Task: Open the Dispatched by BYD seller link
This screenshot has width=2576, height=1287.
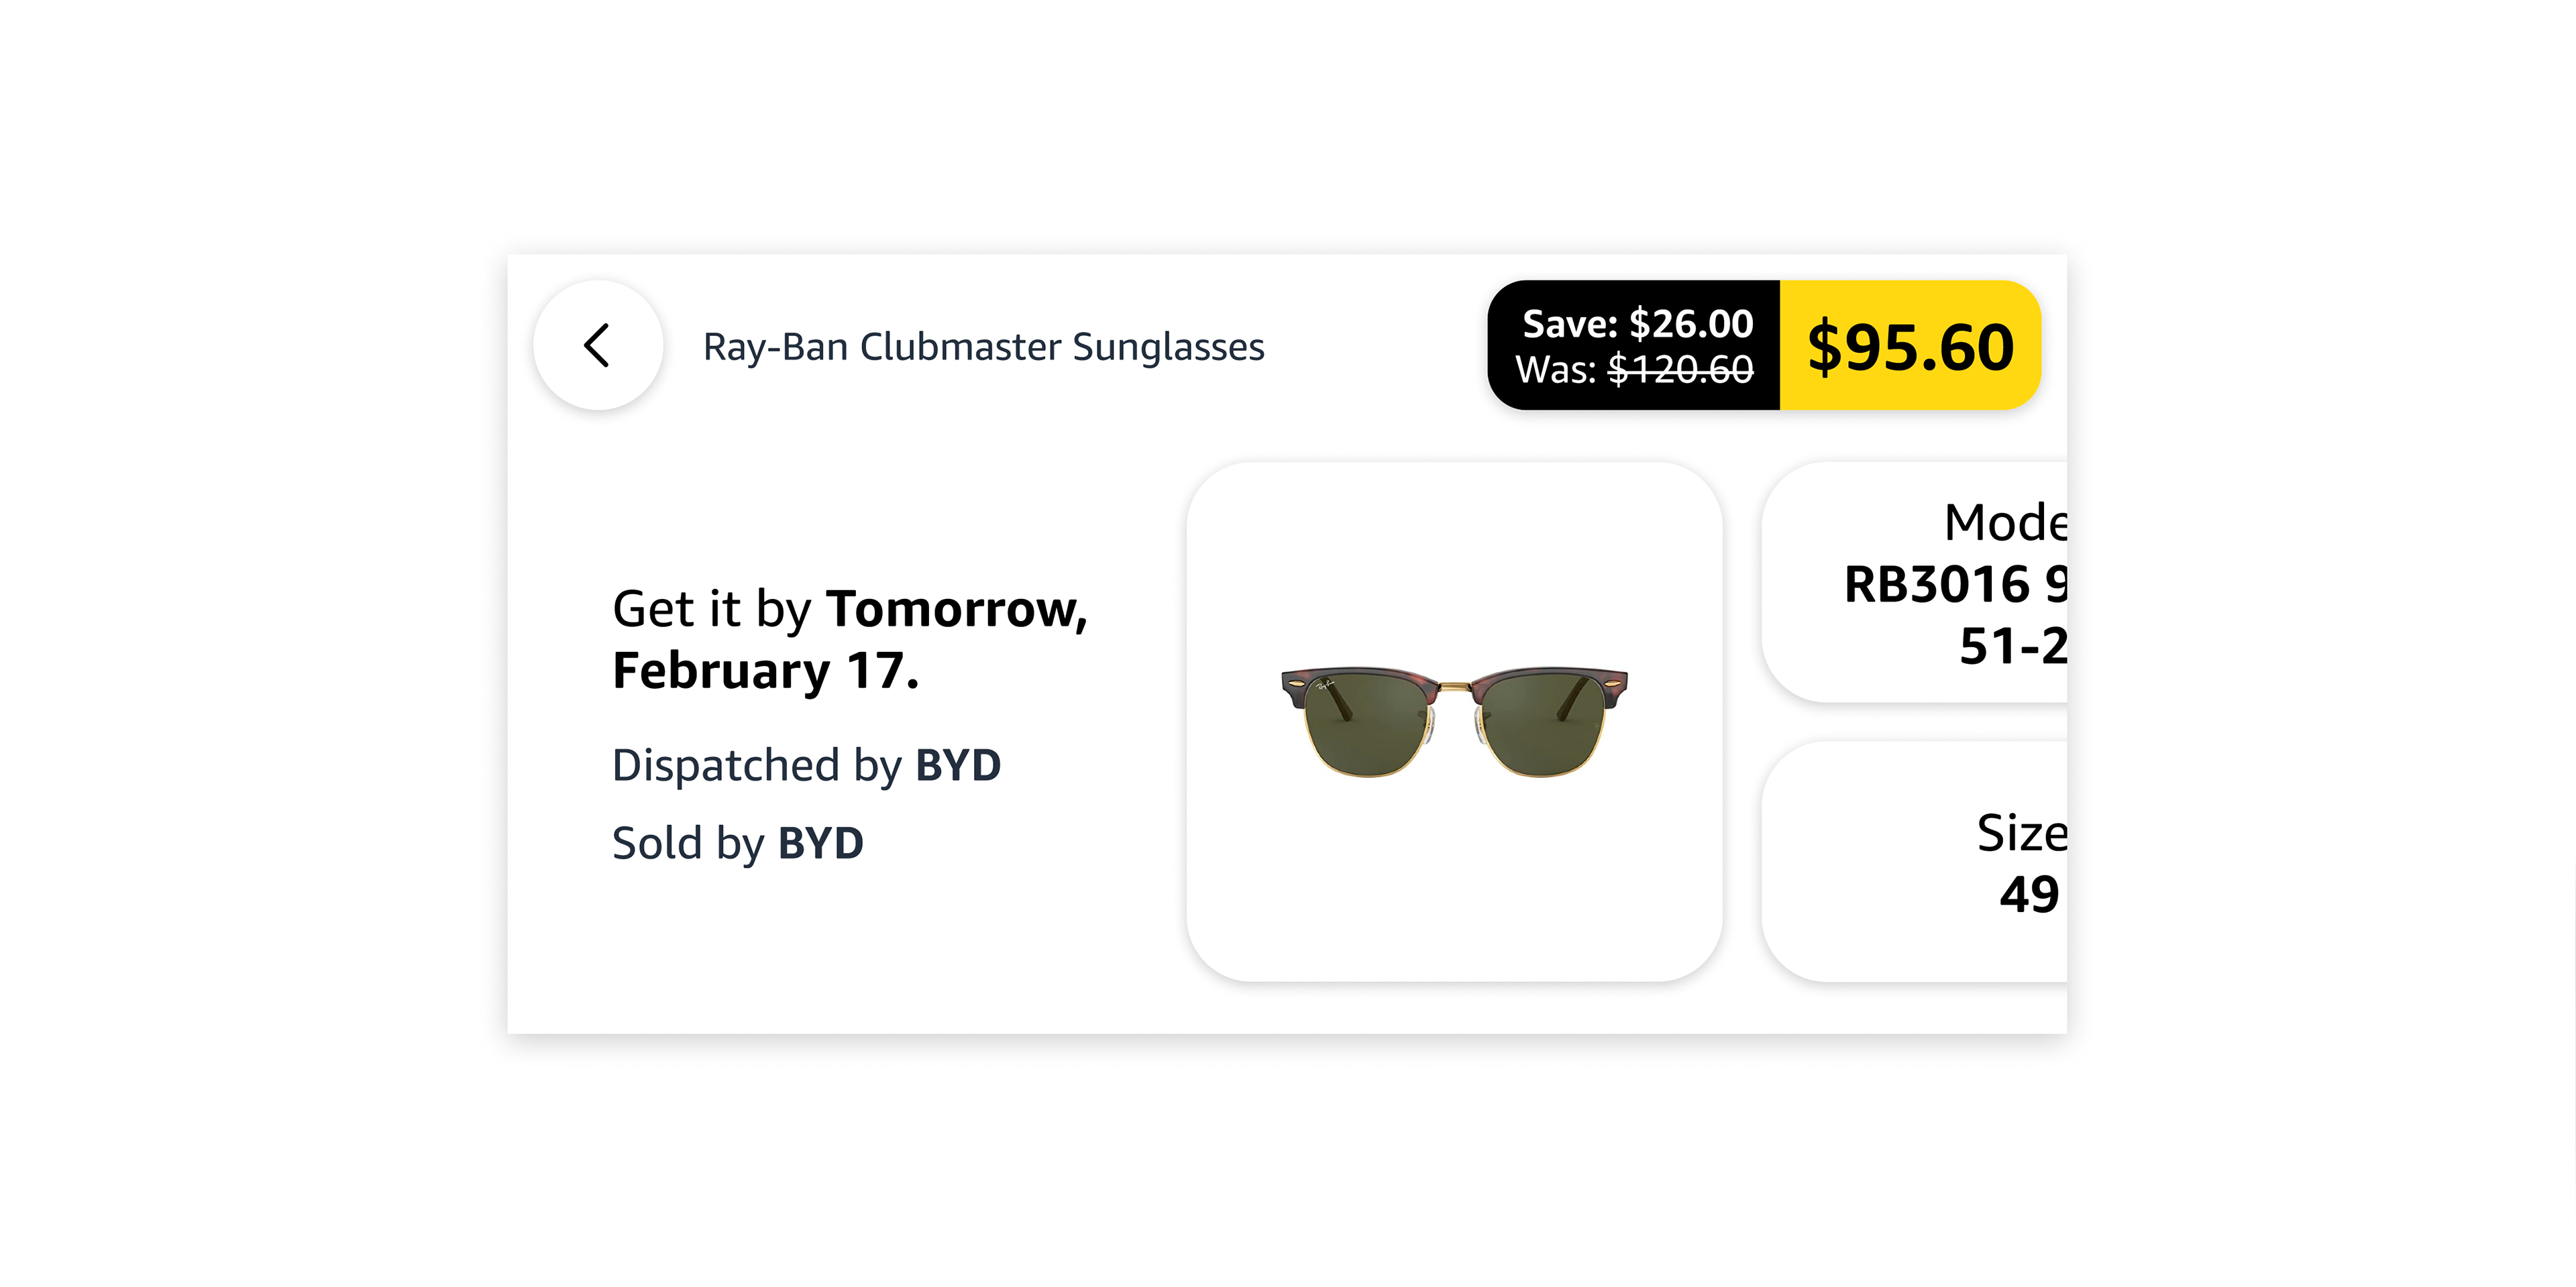Action: coord(806,765)
